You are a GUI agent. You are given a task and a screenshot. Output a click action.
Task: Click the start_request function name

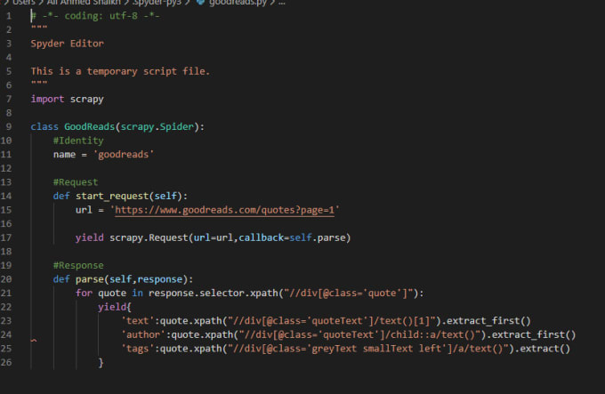(x=112, y=197)
